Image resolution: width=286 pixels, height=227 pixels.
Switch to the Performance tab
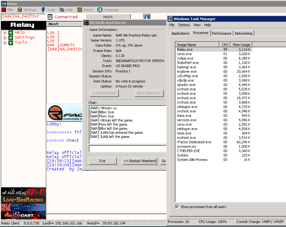click(221, 33)
